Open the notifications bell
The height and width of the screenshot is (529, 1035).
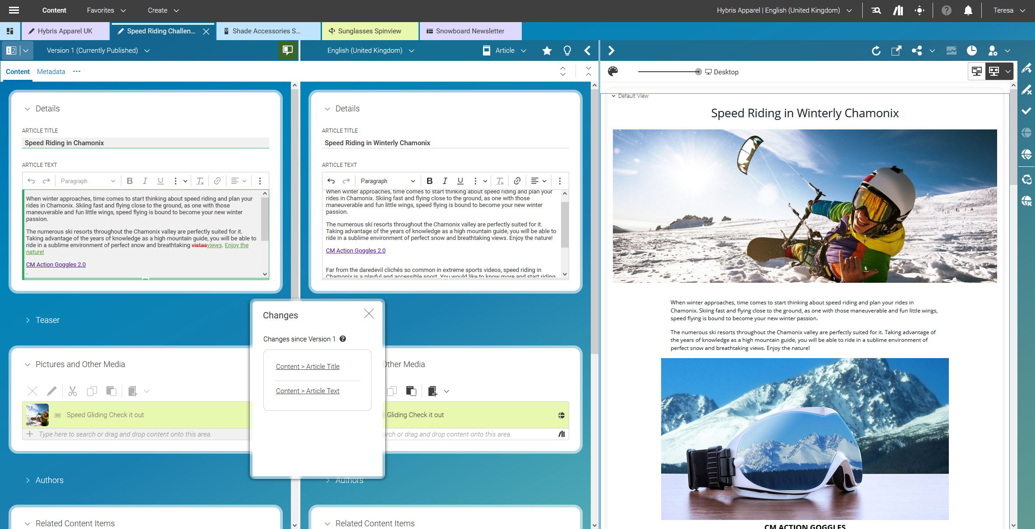[x=968, y=10]
